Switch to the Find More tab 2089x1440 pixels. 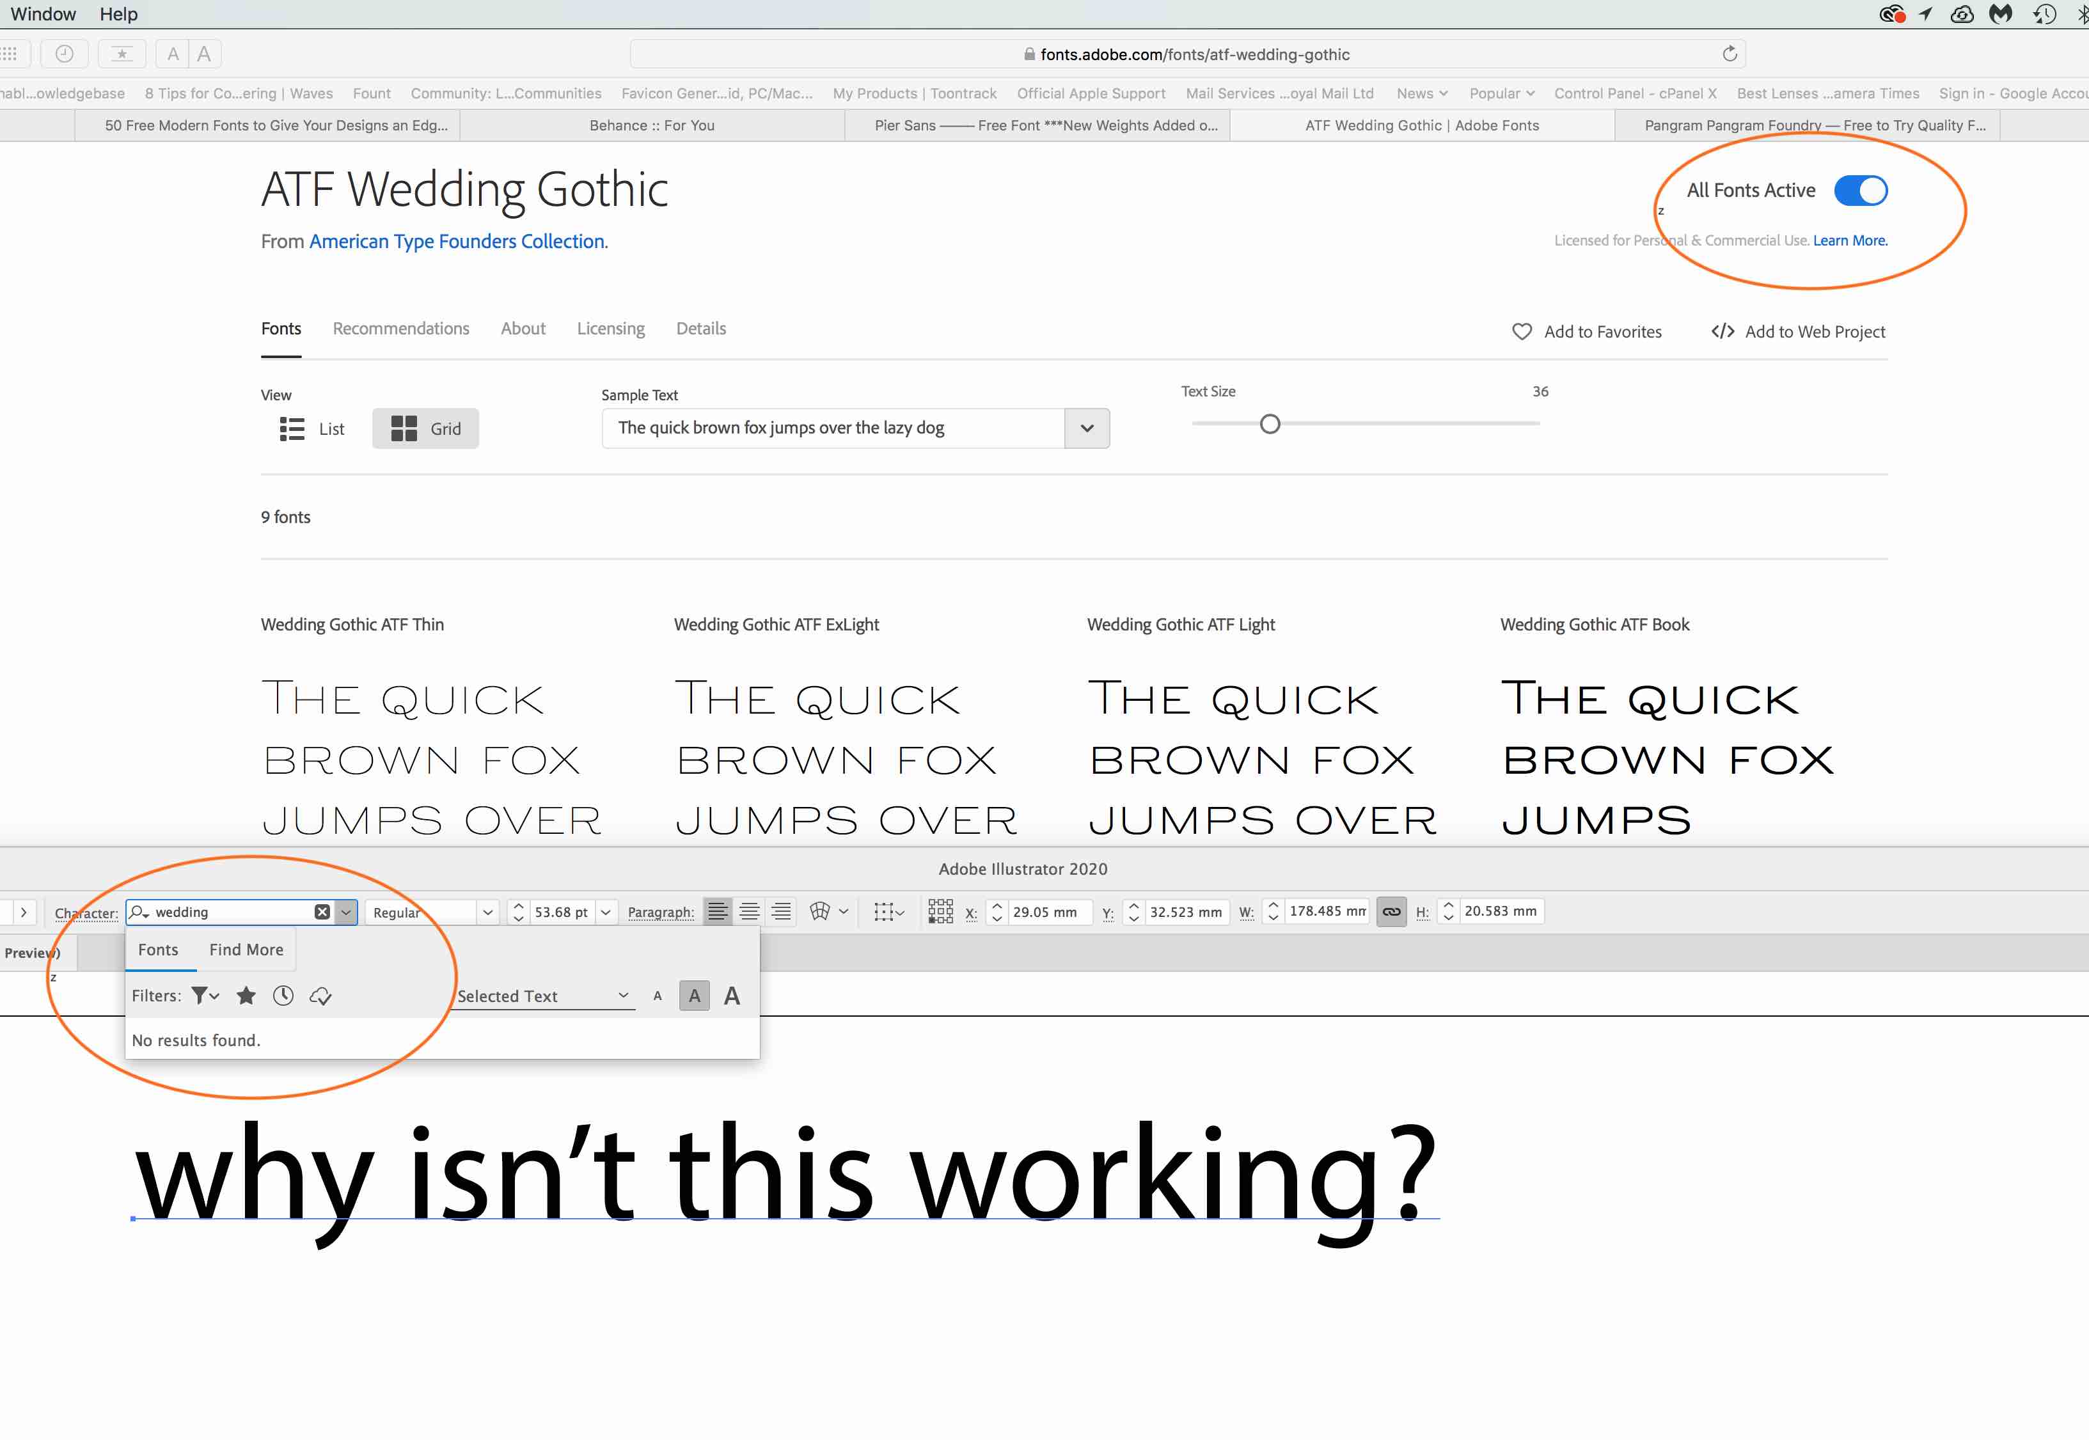click(246, 950)
